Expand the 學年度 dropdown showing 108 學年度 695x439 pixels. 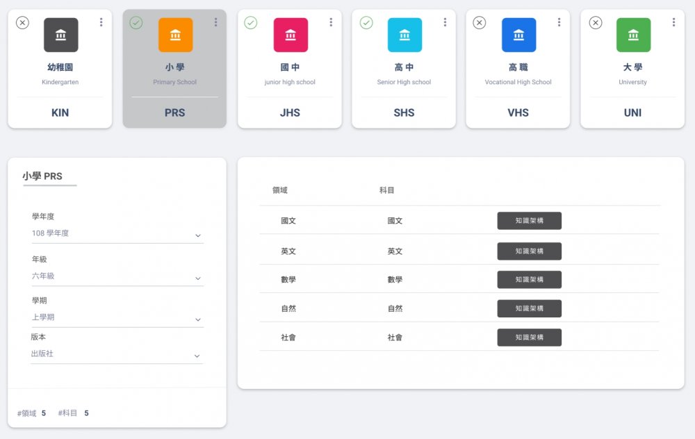(x=117, y=234)
